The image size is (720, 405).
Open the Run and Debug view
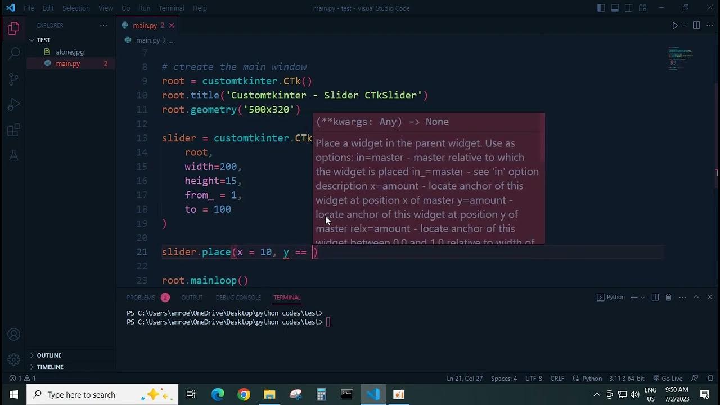click(x=13, y=105)
